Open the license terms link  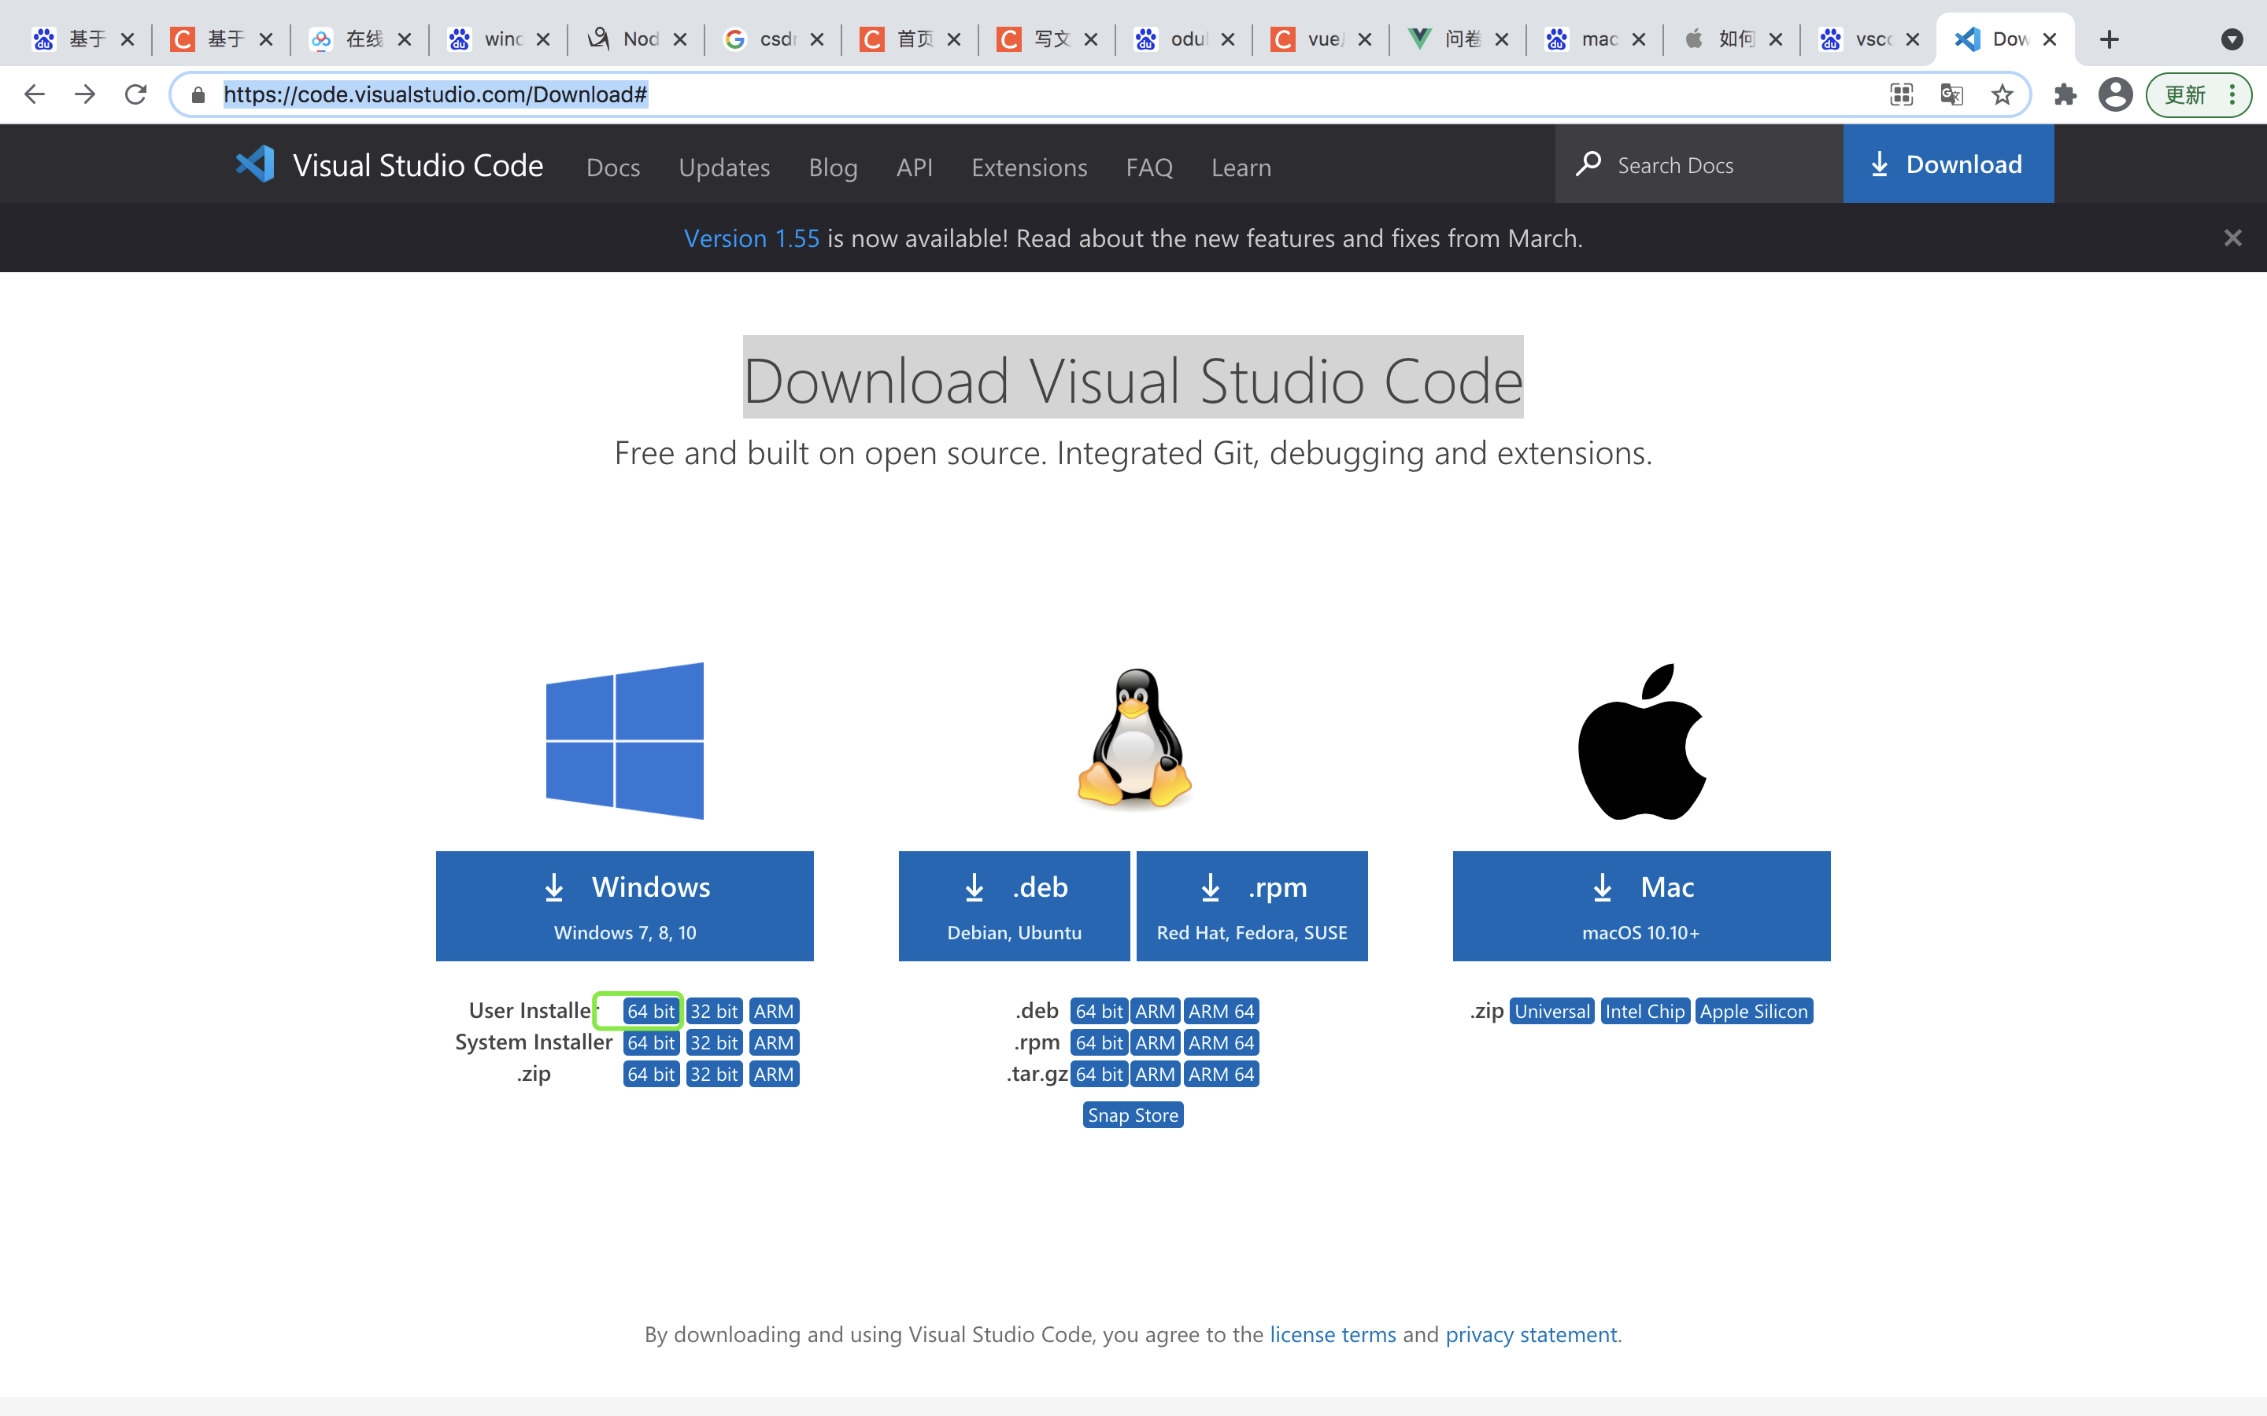coord(1332,1334)
